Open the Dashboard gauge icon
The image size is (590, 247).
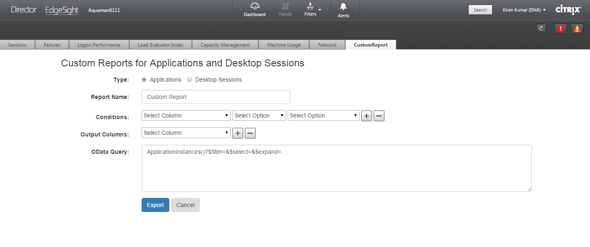click(255, 6)
